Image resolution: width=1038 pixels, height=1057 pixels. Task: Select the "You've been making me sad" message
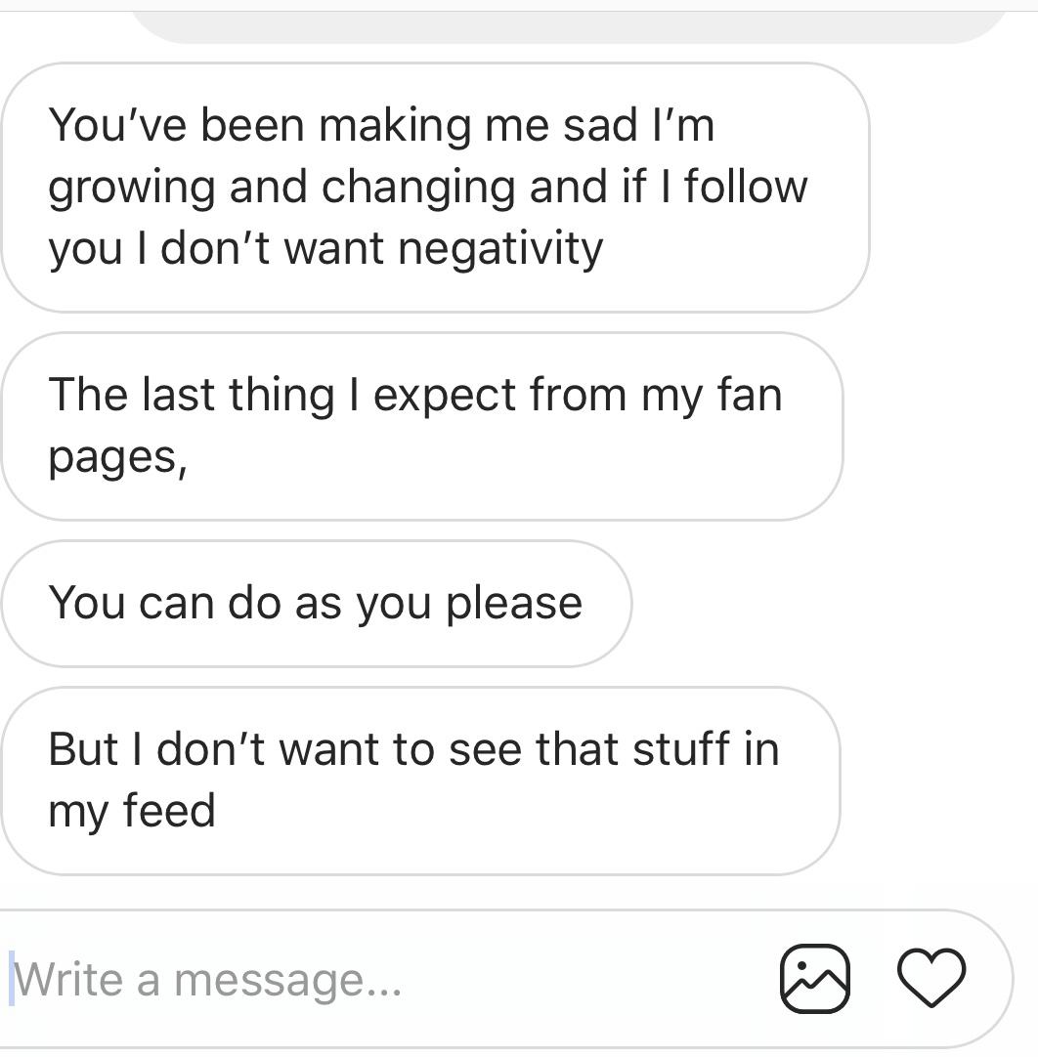coord(435,187)
